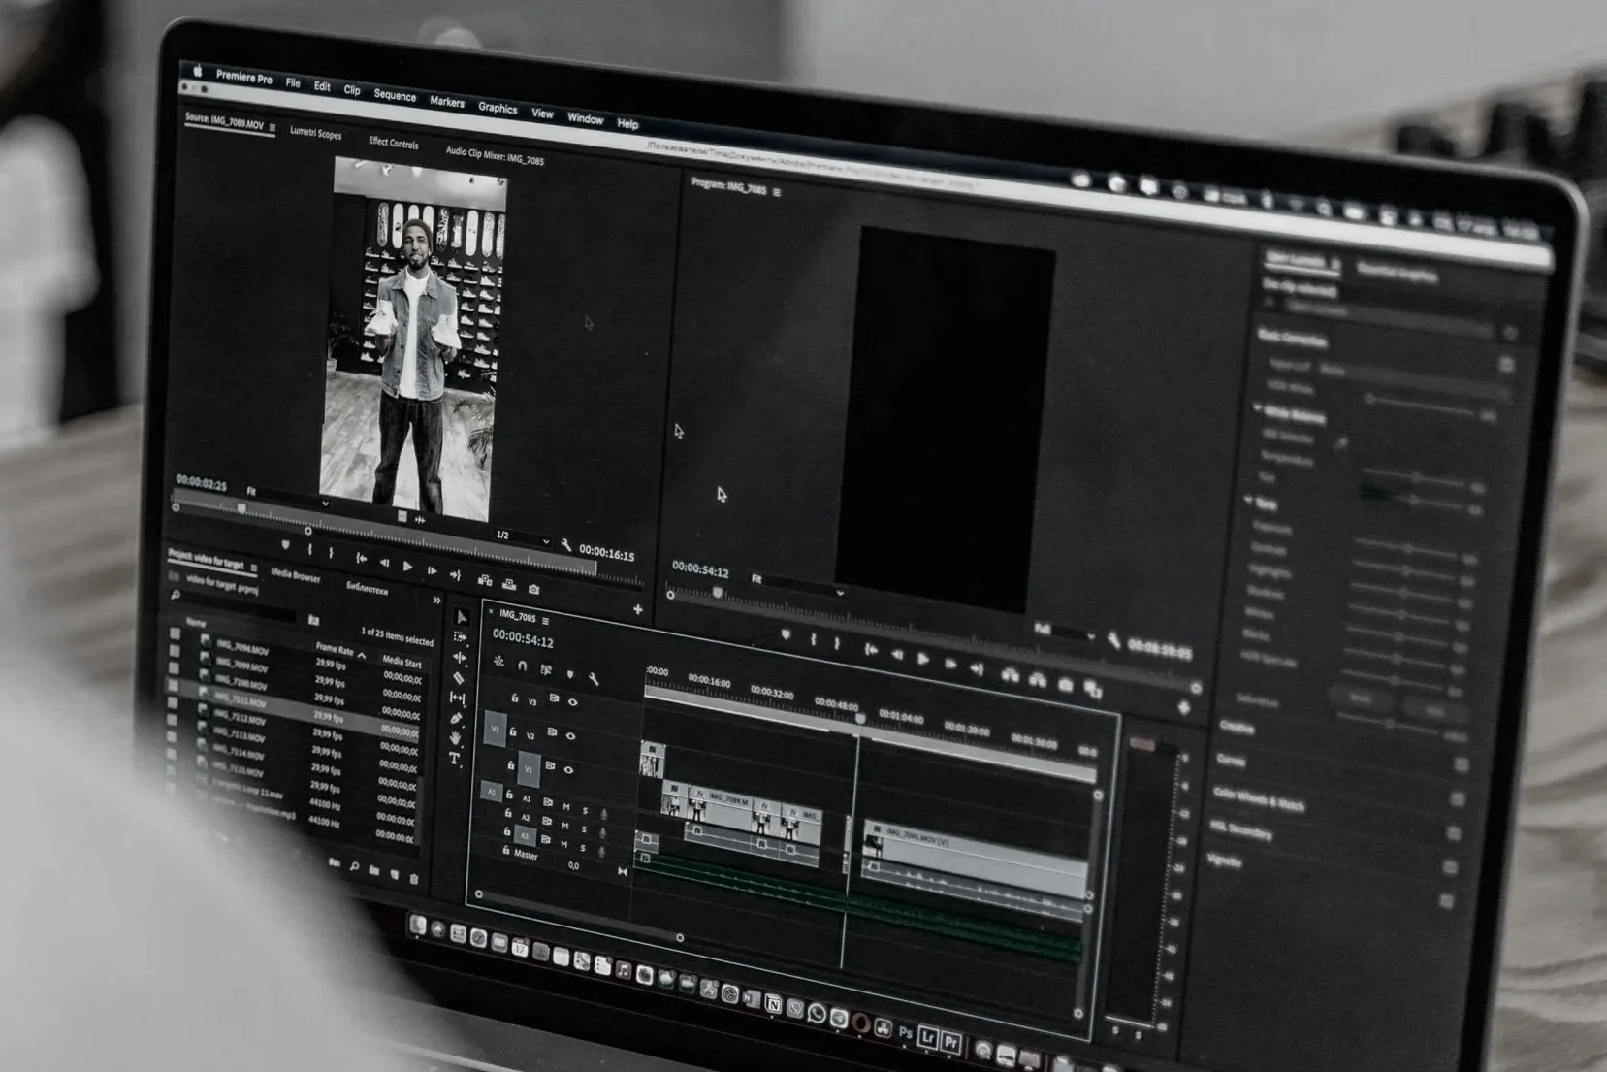Select the Pen tool
The image size is (1607, 1072).
[x=457, y=718]
